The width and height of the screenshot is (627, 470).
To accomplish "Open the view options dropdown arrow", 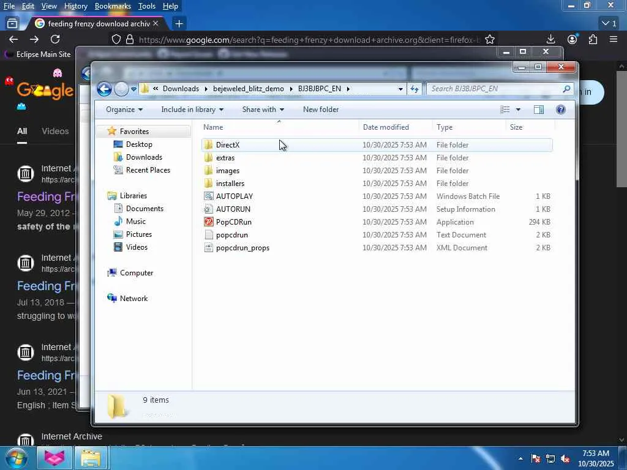I will click(x=518, y=110).
